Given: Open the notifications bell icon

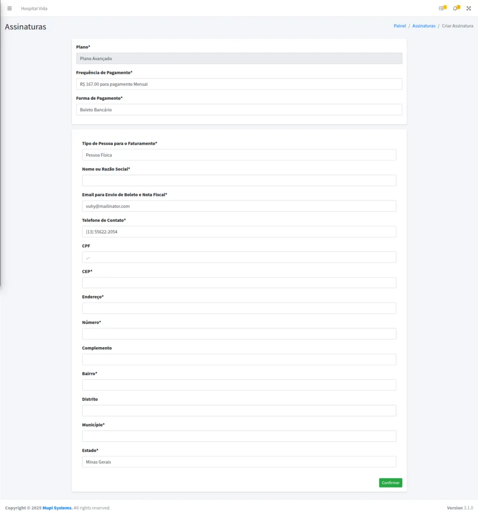Looking at the screenshot, I should coord(455,9).
